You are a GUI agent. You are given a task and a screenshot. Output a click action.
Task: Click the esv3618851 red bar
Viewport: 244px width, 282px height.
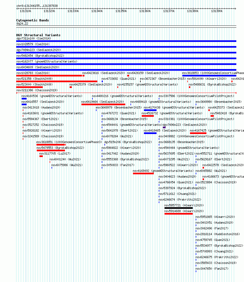click(51, 145)
